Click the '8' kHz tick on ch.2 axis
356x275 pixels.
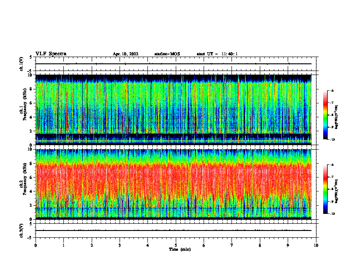pos(32,164)
